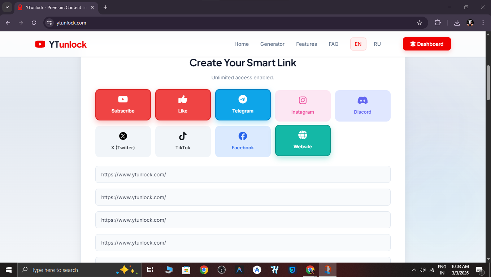This screenshot has height=277, width=491.
Task: Navigate to the Features link
Action: (x=306, y=44)
